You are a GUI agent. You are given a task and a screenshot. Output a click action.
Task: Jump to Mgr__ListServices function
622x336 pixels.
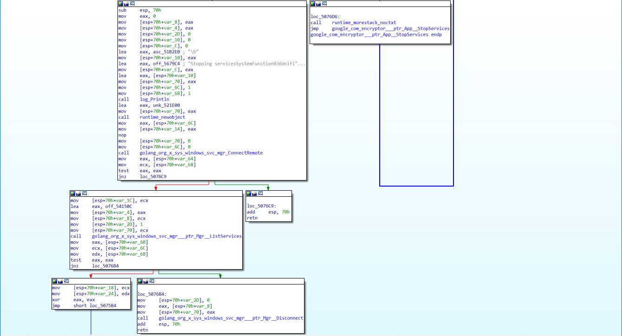(x=167, y=236)
